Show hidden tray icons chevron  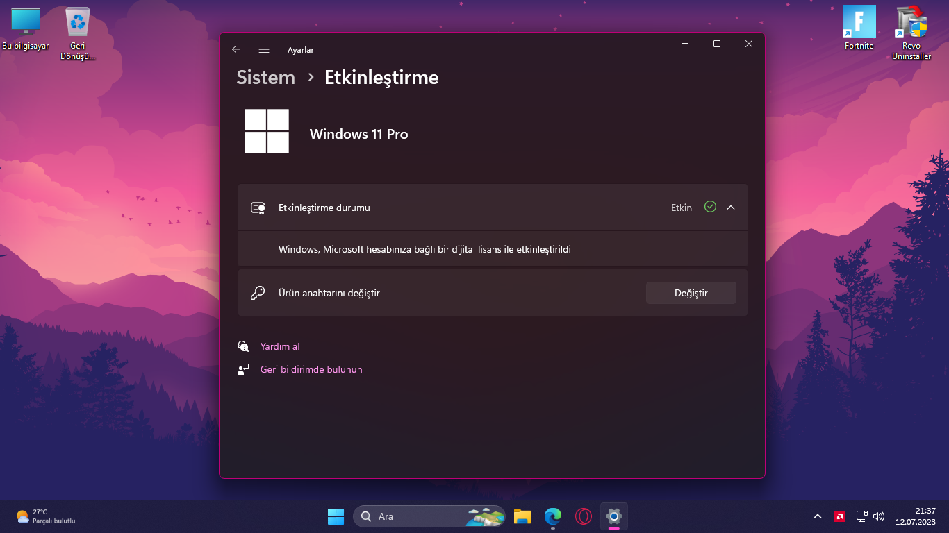point(818,516)
